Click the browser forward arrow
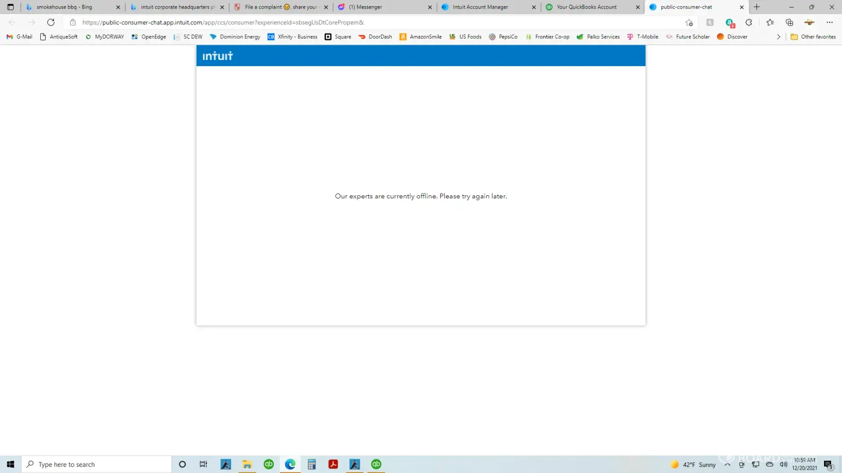Viewport: 842px width, 473px height. pyautogui.click(x=31, y=22)
